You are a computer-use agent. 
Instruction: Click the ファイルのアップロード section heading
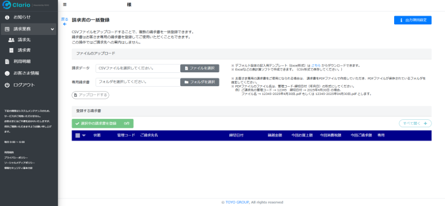point(95,53)
